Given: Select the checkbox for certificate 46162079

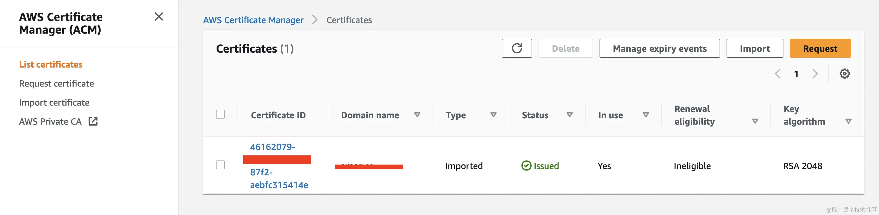Looking at the screenshot, I should 220,165.
